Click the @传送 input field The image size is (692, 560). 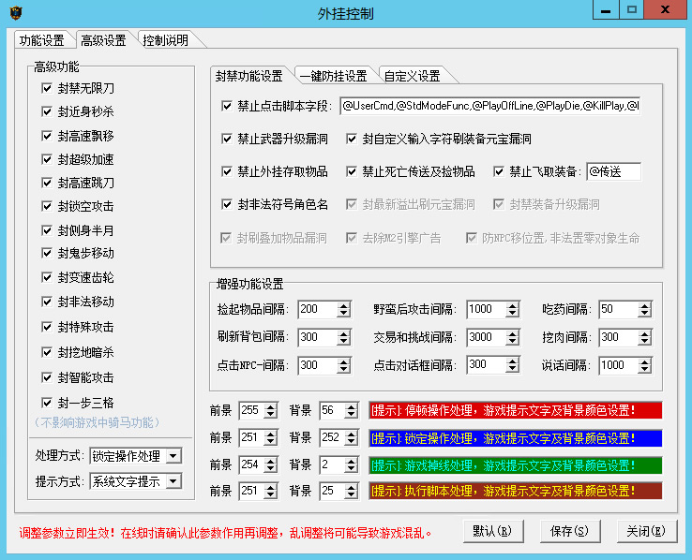click(613, 171)
